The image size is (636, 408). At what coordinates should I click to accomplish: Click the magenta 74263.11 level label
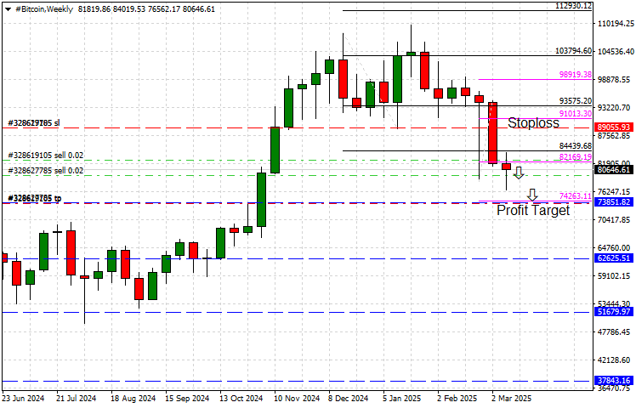(x=575, y=196)
